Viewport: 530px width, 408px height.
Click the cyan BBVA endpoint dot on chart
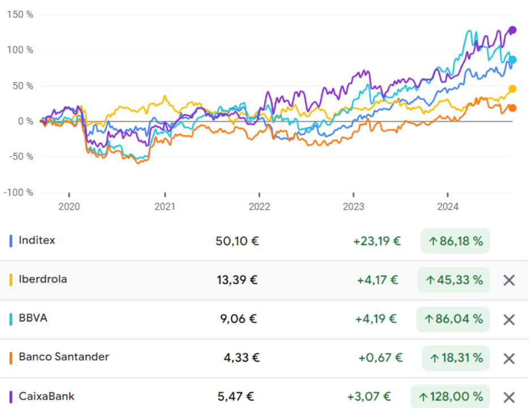pyautogui.click(x=512, y=60)
